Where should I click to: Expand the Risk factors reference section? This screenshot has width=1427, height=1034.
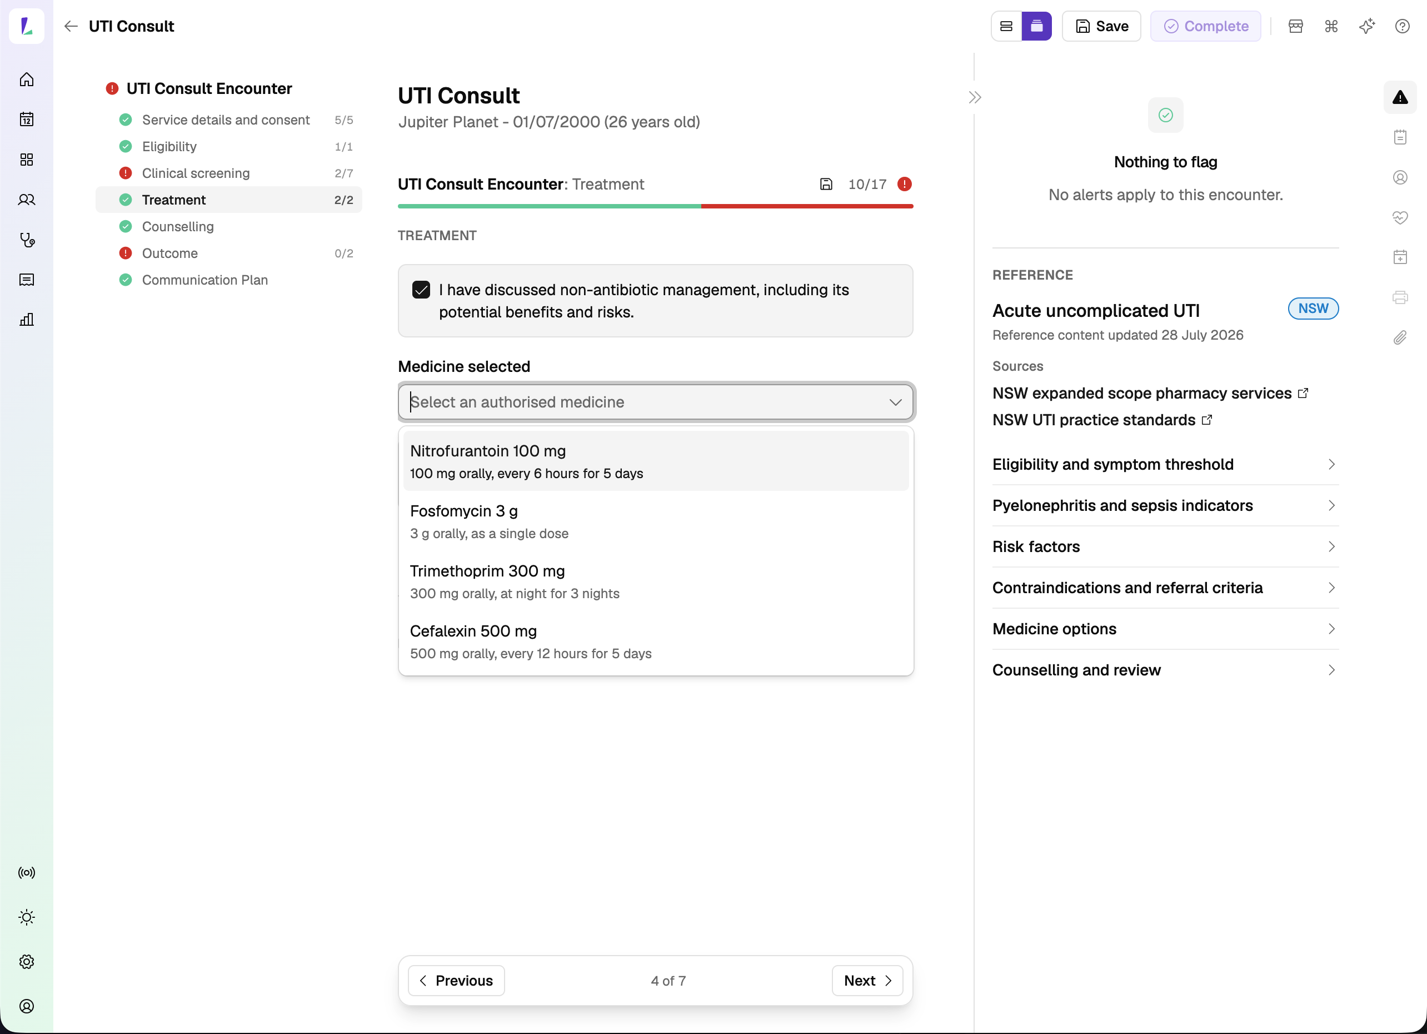[x=1165, y=547]
